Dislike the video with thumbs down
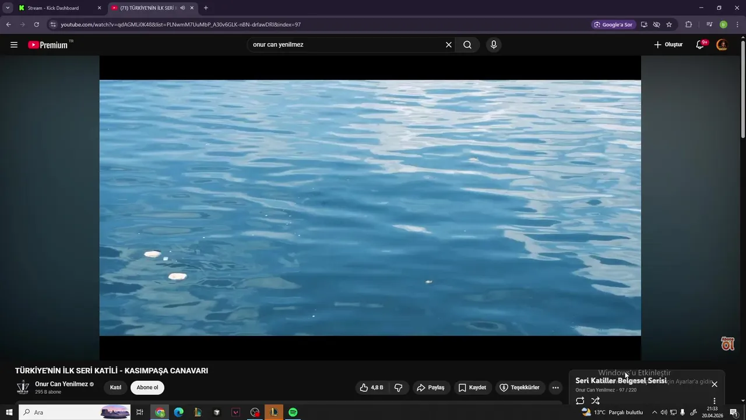 399,387
